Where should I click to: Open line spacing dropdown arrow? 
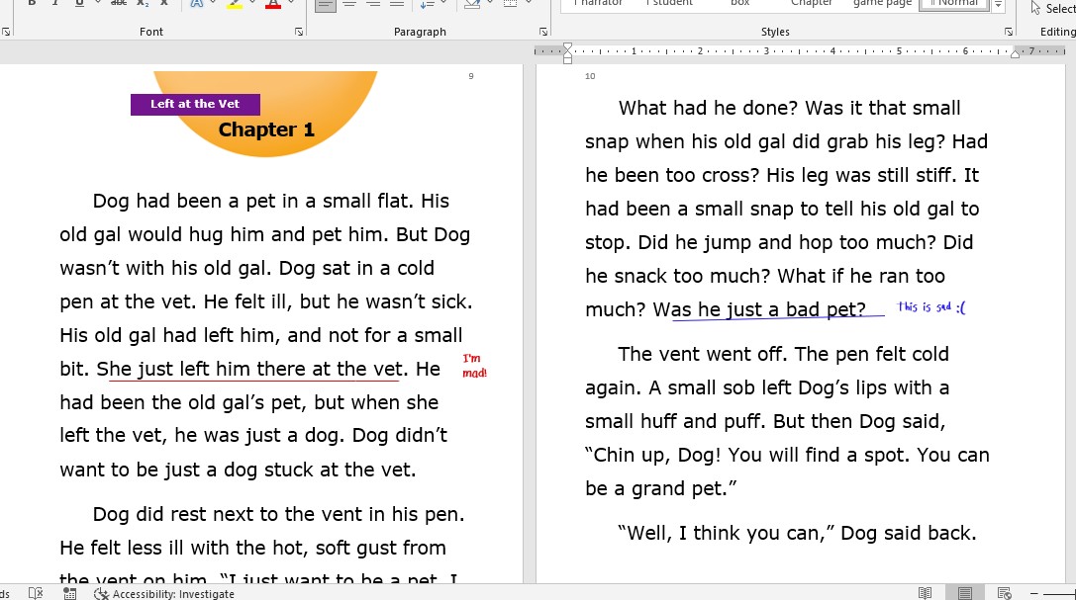click(x=444, y=3)
